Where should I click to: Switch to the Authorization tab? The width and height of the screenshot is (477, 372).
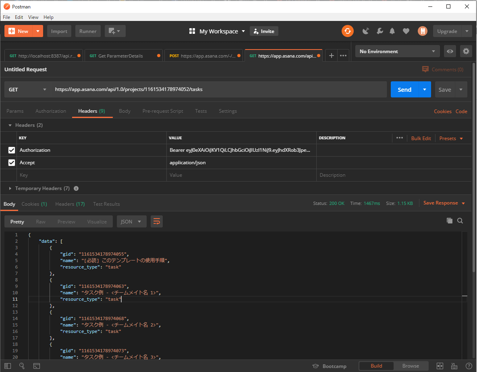point(51,111)
